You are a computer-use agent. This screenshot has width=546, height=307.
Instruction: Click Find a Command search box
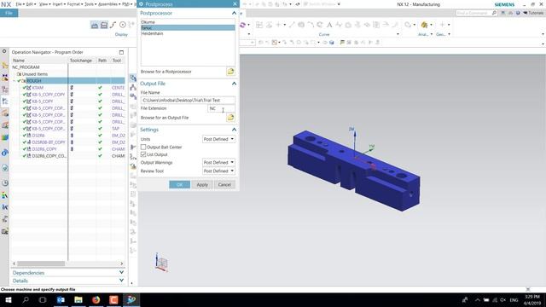coord(476,13)
